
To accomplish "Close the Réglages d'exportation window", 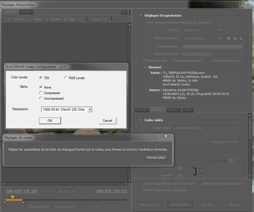I will 246,3.
